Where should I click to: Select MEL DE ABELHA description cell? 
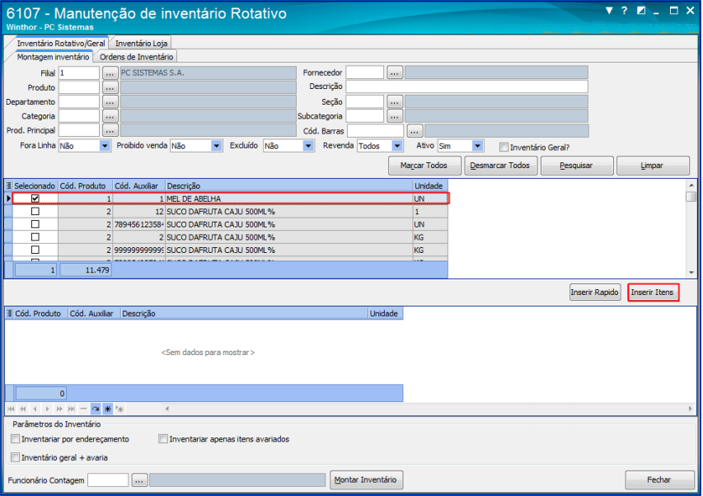pos(288,199)
